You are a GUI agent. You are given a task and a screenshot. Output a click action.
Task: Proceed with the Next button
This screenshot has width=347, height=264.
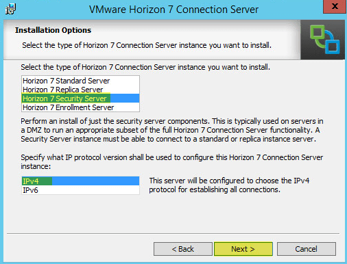[243, 249]
